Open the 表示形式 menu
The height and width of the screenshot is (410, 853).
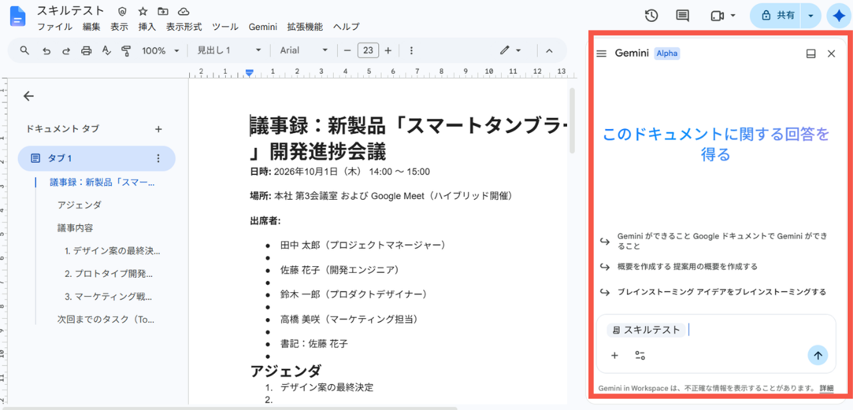[x=184, y=27]
